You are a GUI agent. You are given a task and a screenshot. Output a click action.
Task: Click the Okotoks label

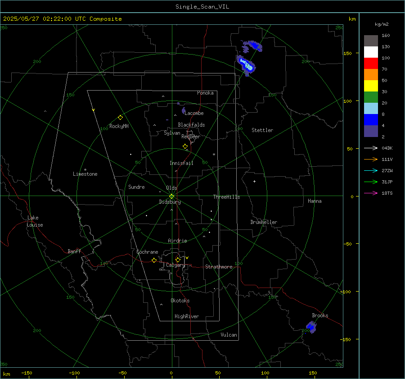[180, 301]
